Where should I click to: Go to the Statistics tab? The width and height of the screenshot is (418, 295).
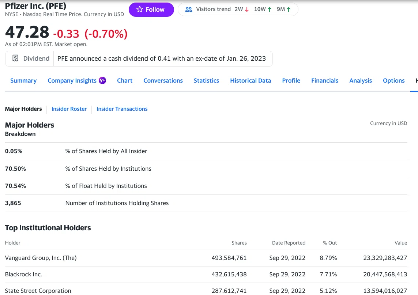(206, 80)
